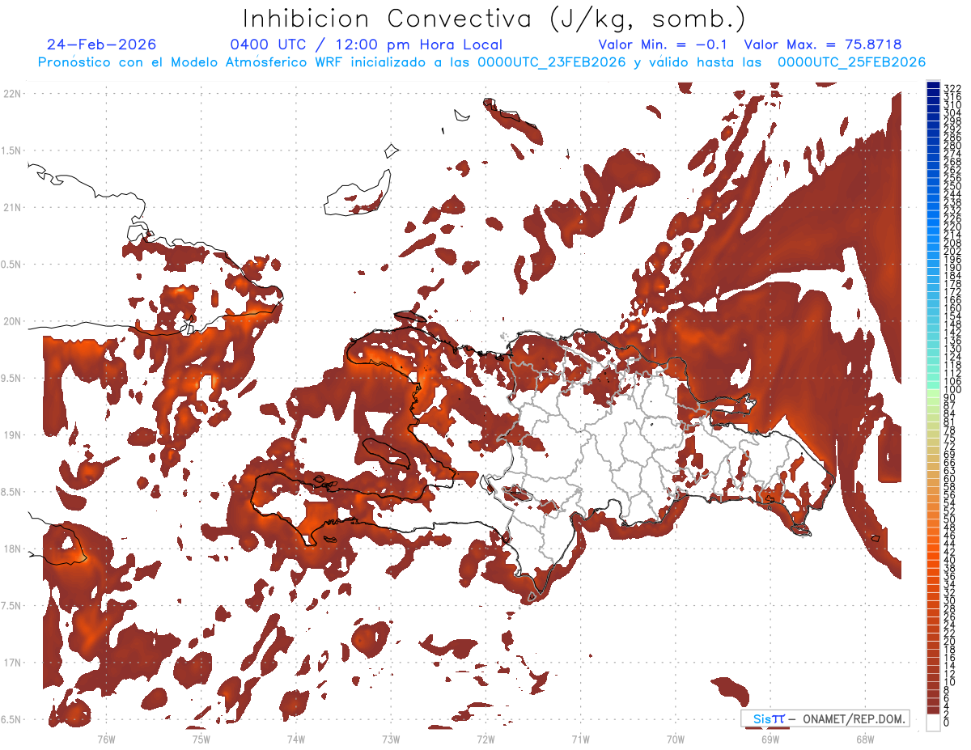Click the '70W' longitude label
The image size is (971, 750).
click(x=675, y=739)
